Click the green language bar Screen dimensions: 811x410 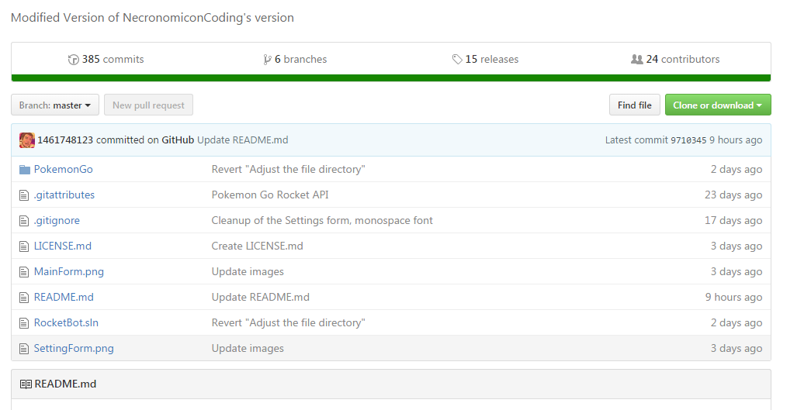coord(391,78)
